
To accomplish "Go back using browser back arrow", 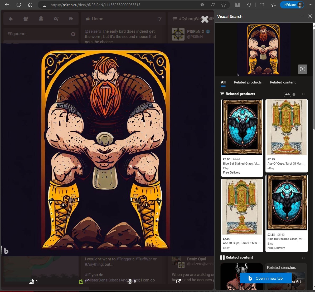I will [7, 5].
